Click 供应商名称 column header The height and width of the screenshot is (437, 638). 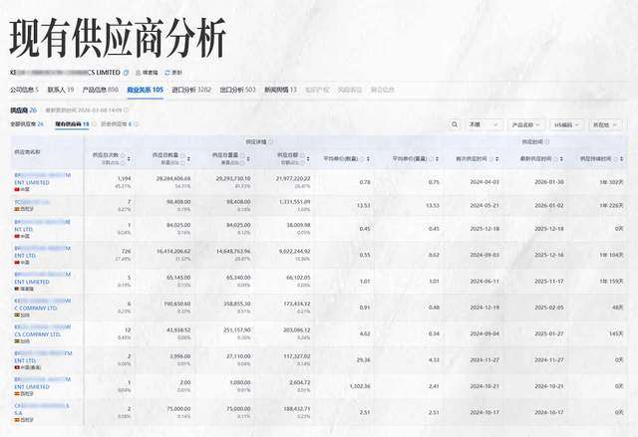pos(27,152)
